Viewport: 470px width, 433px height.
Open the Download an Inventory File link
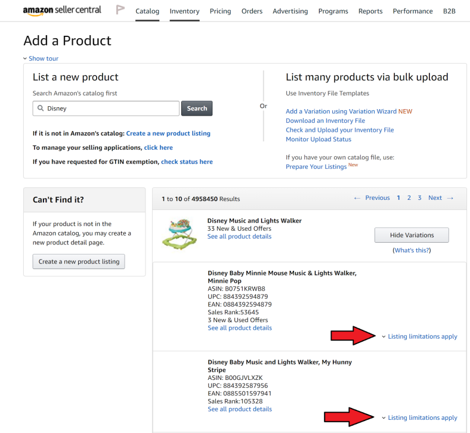tap(325, 120)
